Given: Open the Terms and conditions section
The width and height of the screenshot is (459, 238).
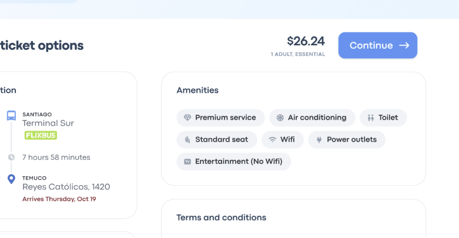Looking at the screenshot, I should [x=222, y=217].
